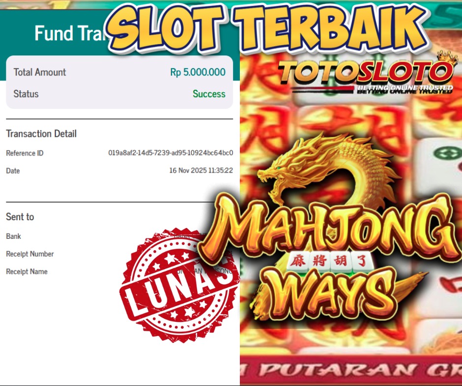Click the Receipt Name label

[27, 272]
